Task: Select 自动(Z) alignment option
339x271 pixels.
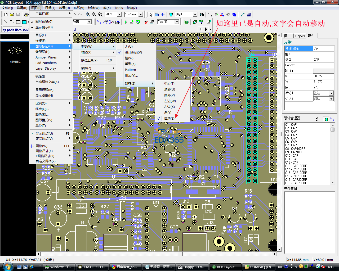Action: coord(169,118)
